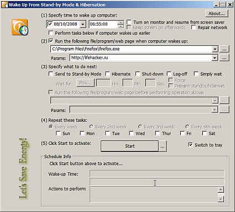Click the Start button to activate
Screen dimensions: 235x212
coord(130,146)
